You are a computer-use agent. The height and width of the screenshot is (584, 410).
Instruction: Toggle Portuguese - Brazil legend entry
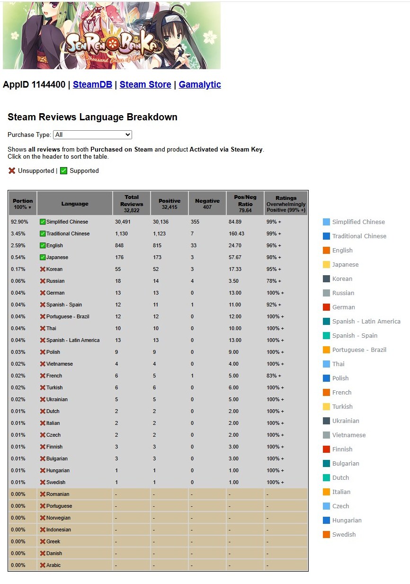click(355, 350)
